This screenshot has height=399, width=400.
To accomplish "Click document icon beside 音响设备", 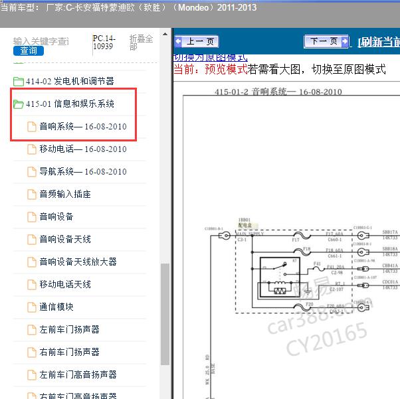I will (x=32, y=217).
